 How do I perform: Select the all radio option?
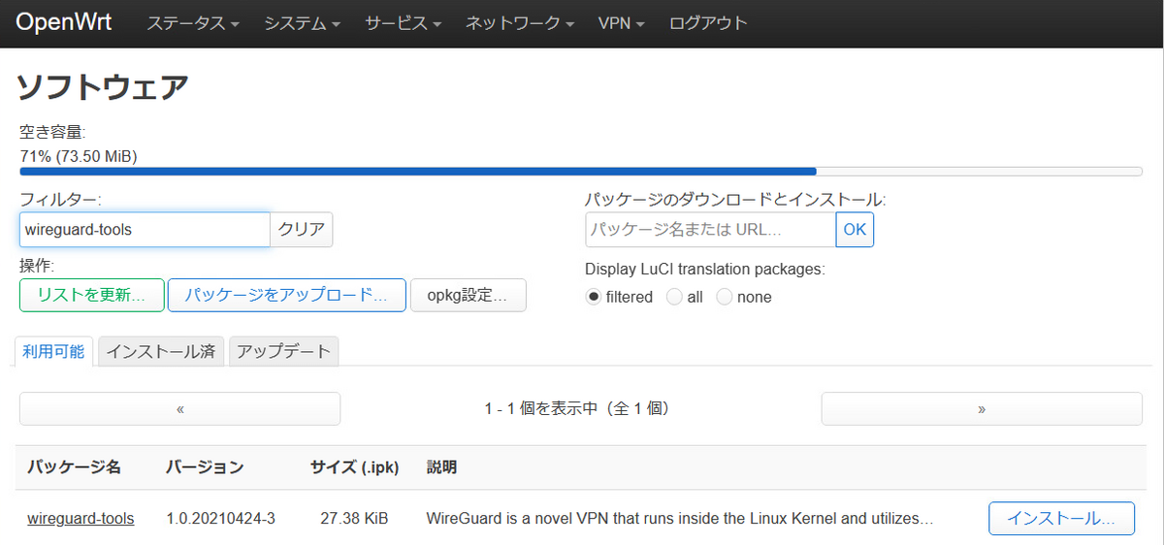[675, 297]
